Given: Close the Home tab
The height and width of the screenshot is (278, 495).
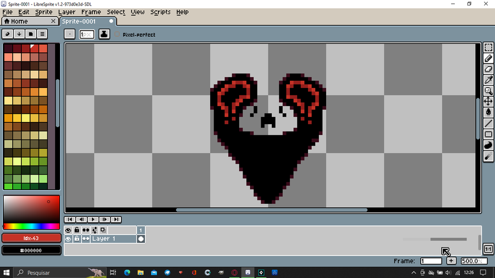Looking at the screenshot, I should pos(53,21).
